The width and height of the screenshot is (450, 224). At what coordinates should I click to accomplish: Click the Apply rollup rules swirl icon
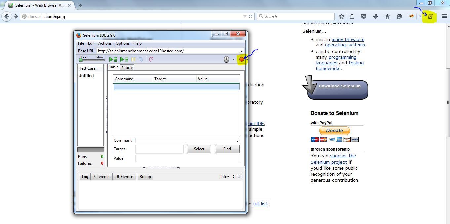(x=151, y=59)
